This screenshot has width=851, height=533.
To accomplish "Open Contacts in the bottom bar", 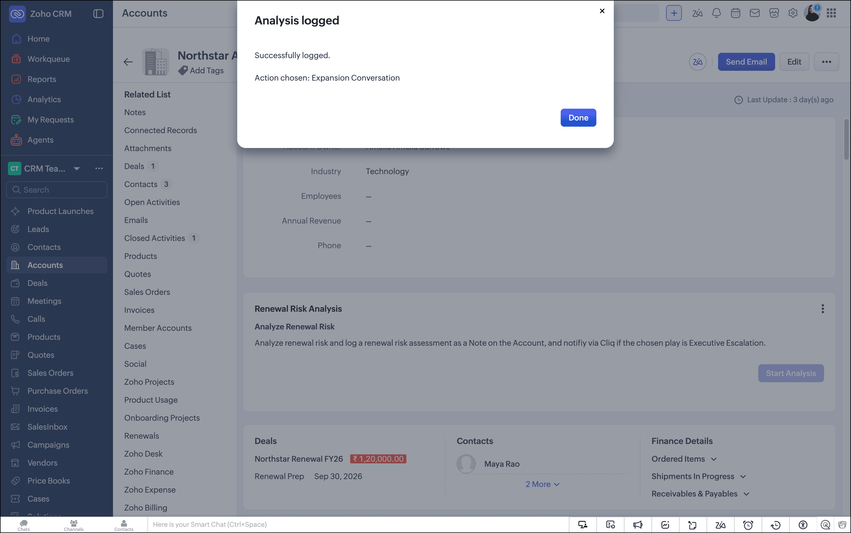I will tap(124, 525).
